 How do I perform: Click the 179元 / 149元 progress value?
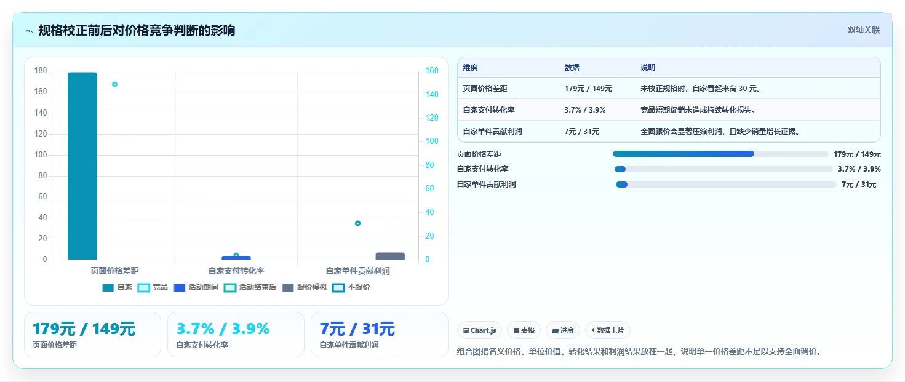857,154
